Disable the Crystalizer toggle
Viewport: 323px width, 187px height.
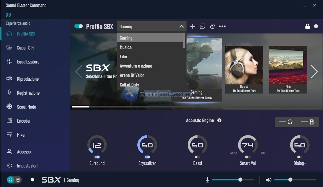(x=147, y=157)
